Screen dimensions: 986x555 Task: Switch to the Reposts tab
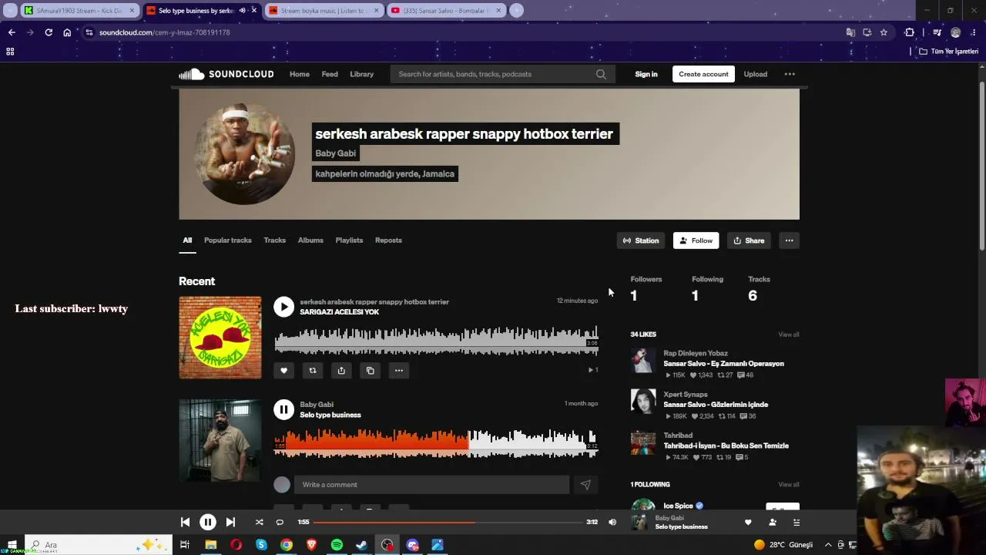(x=388, y=240)
